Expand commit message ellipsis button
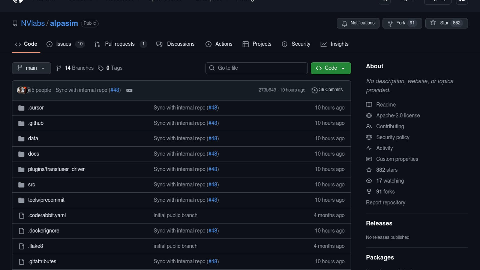 (129, 90)
